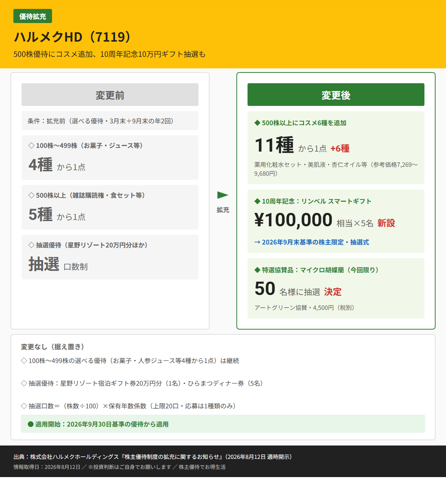The height and width of the screenshot is (486, 446).
Task: Click row text 保有年数係数（上限20口
Action: [144, 406]
